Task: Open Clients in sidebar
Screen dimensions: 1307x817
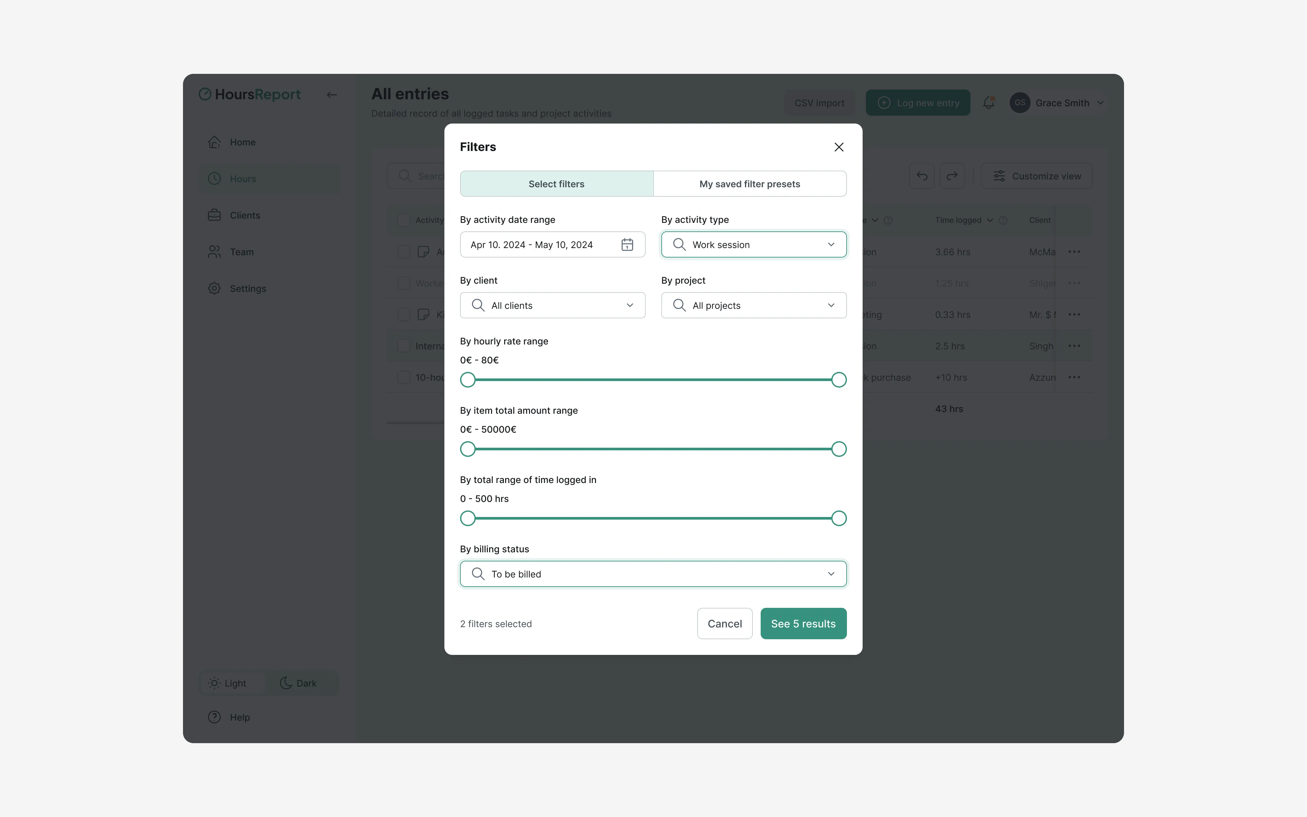Action: pos(269,215)
